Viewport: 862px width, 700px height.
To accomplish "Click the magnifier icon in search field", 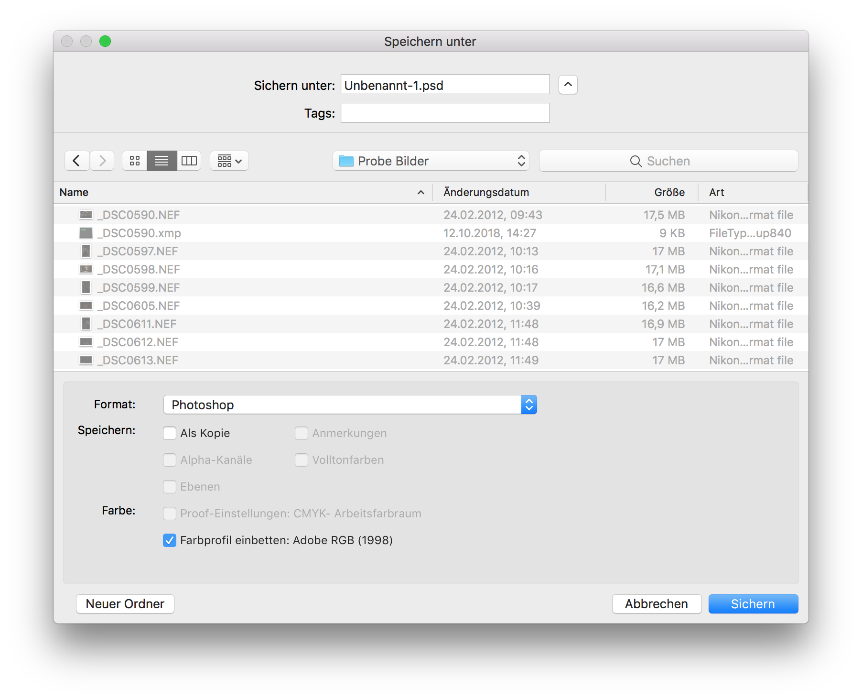I will (x=636, y=161).
